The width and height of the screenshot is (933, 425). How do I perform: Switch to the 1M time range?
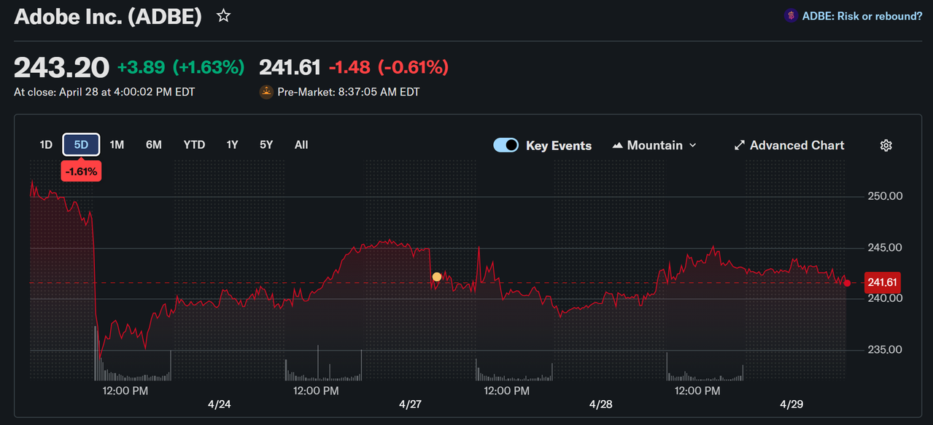click(117, 144)
